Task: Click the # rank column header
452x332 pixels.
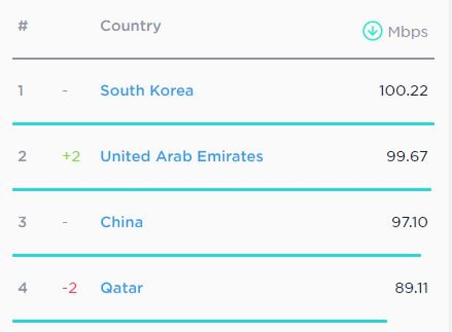Action: pyautogui.click(x=23, y=26)
